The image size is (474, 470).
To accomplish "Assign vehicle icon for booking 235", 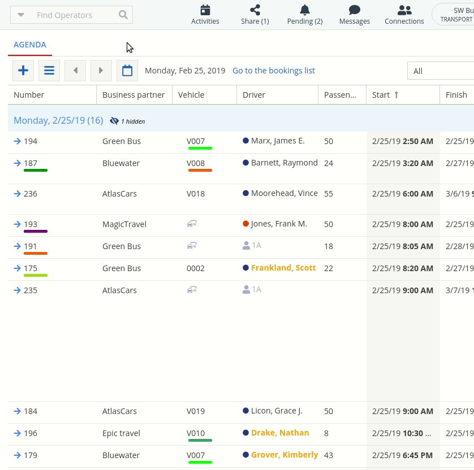I will click(192, 290).
